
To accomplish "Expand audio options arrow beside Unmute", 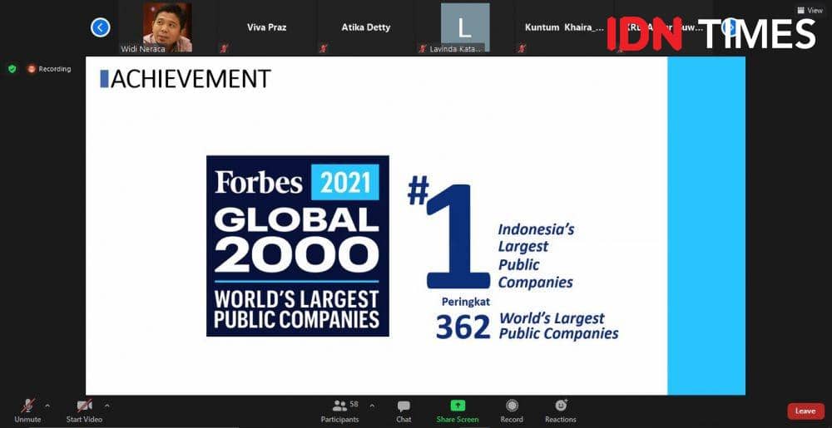I will pyautogui.click(x=47, y=406).
